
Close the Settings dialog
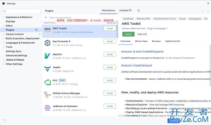[208, 3]
